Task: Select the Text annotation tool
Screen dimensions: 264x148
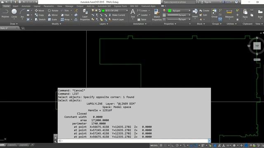Action: [133, 14]
